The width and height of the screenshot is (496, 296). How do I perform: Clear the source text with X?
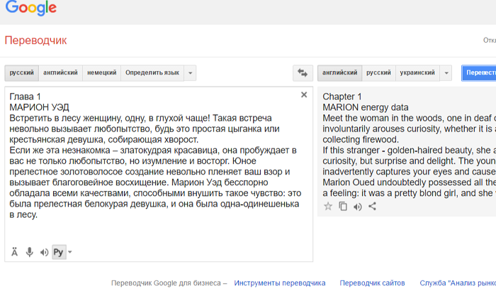click(304, 94)
